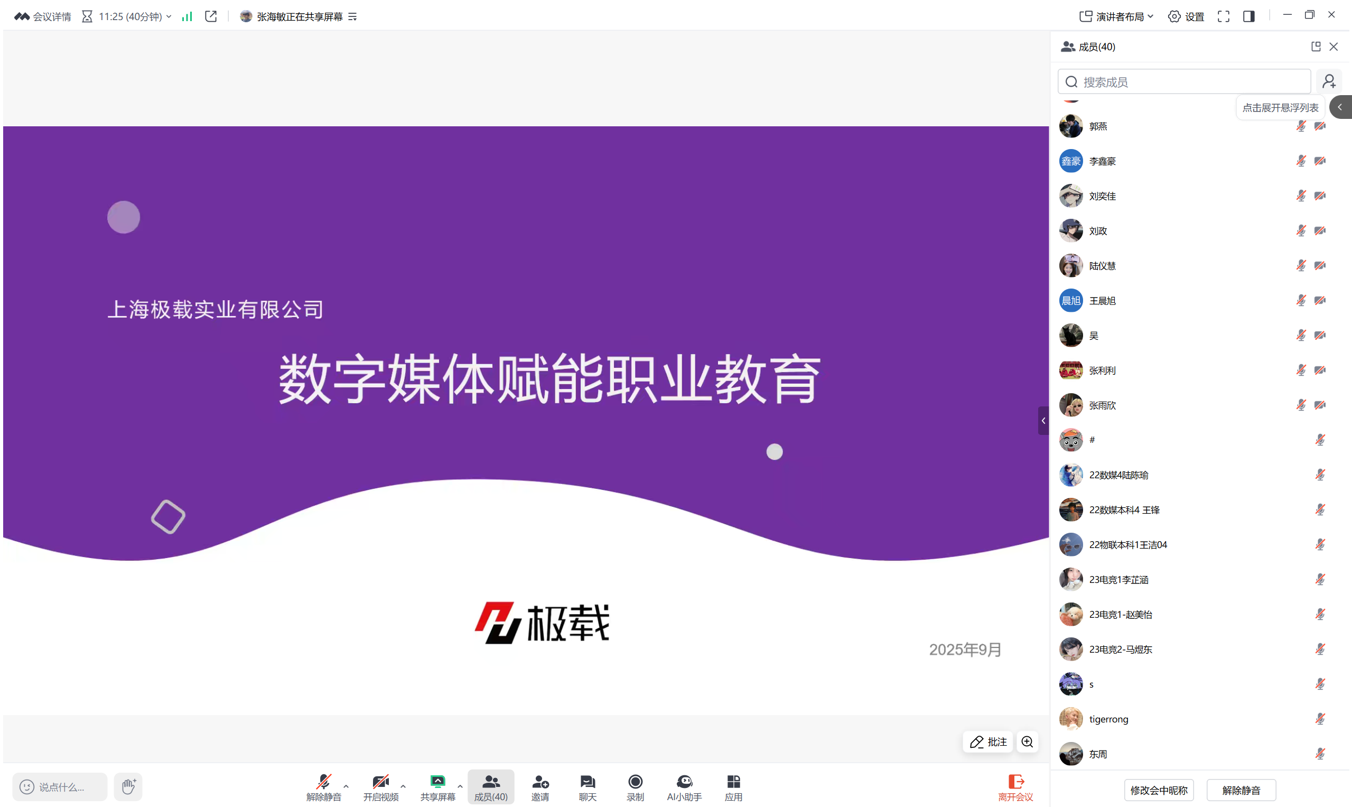Click the 搜索成员 search field
Screen dimensions: 1352x807
pyautogui.click(x=1185, y=81)
